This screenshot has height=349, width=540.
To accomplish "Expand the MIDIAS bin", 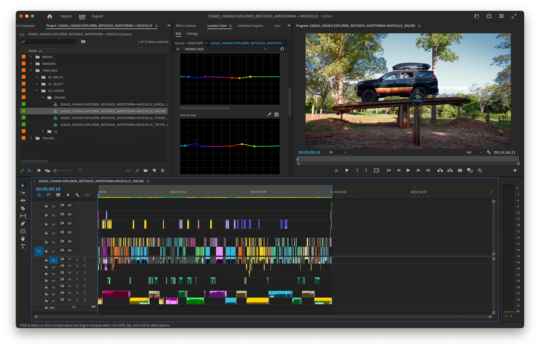I will point(31,57).
